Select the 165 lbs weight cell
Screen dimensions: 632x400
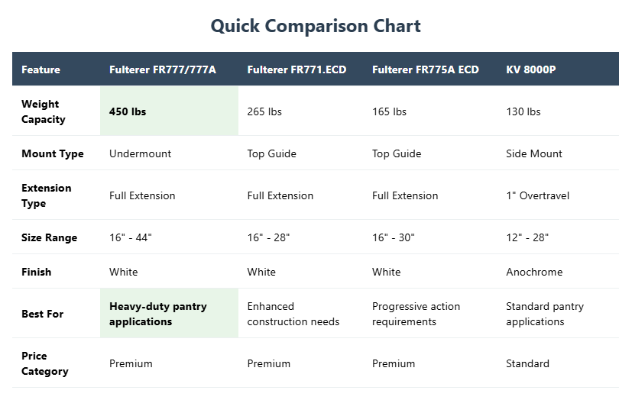390,111
